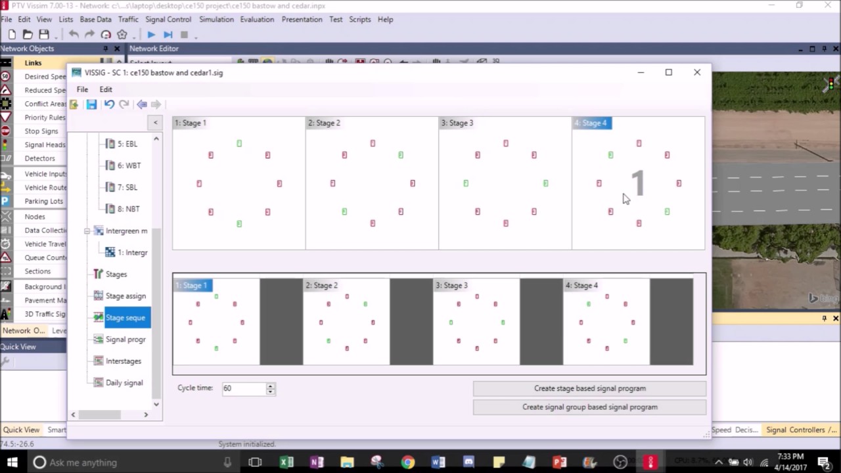Screen dimensions: 841x473
Task: Open Google Chrome from the taskbar
Action: pyautogui.click(x=408, y=462)
